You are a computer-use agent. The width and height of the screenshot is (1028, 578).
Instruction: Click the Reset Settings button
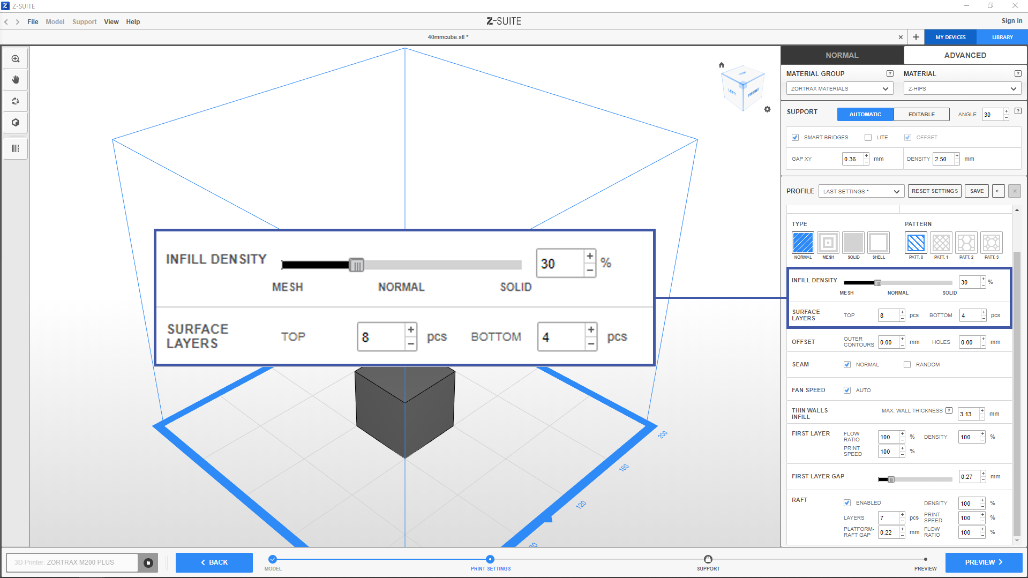[x=934, y=191]
